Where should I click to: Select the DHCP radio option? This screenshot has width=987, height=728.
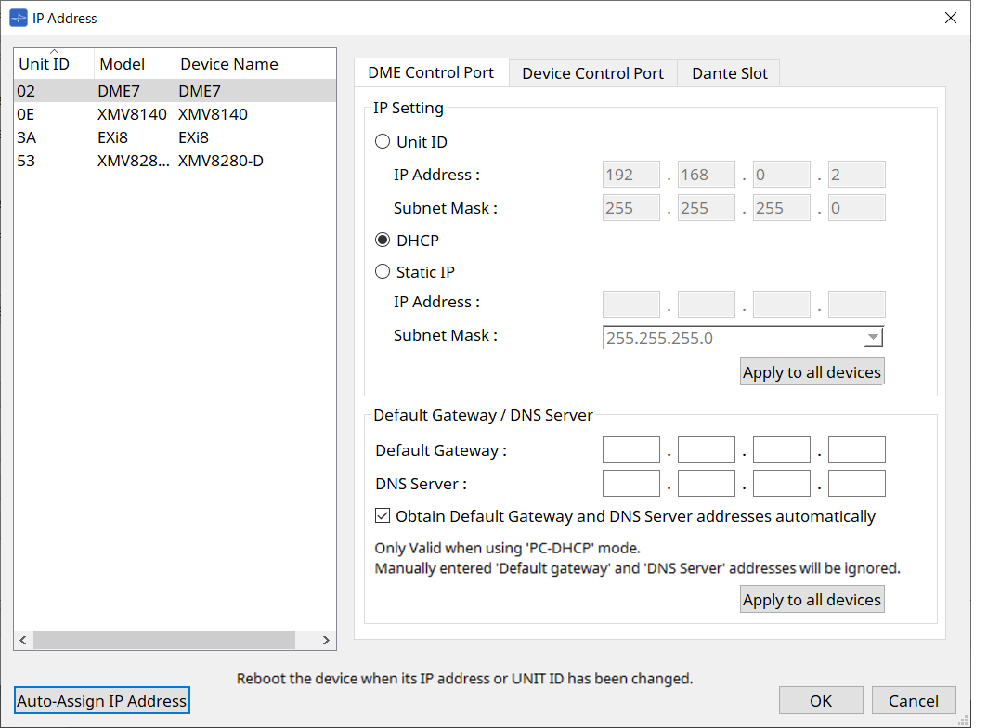pos(383,240)
